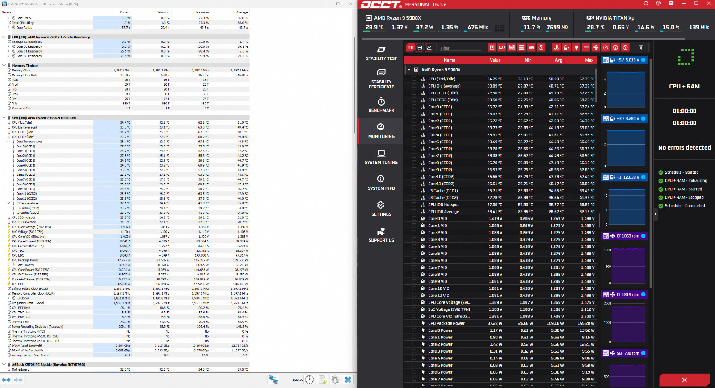The height and width of the screenshot is (388, 715).
Task: Tick the CPU (Tctl/Tdie) checkbox in OCCT
Action: pos(414,79)
